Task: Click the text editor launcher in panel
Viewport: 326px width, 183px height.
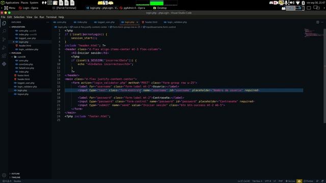Action: pyautogui.click(x=56, y=3)
